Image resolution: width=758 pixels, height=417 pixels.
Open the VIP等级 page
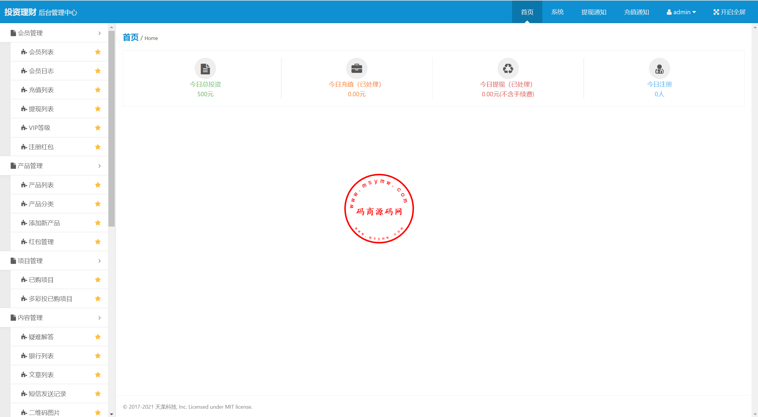click(x=59, y=128)
